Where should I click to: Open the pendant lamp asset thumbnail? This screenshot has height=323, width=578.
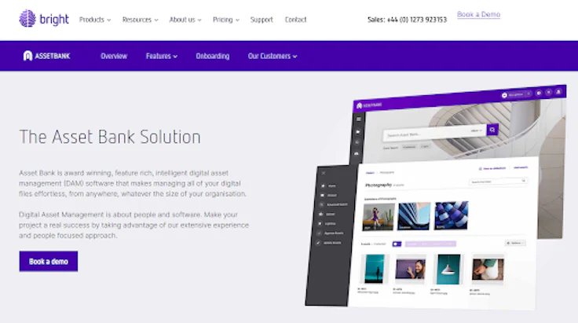point(448,270)
